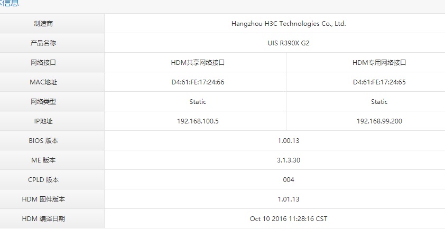Select the ME version value 3.1.3.30

click(x=288, y=160)
